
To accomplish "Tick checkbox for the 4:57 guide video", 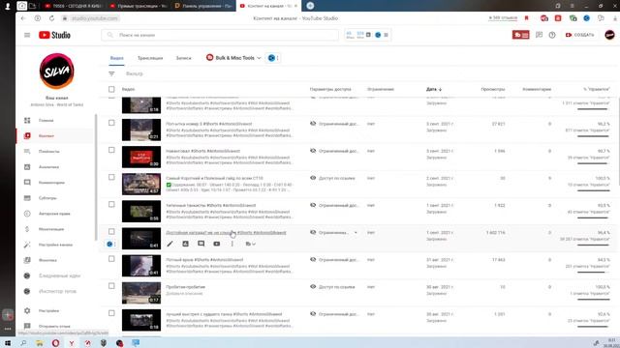I will (111, 178).
